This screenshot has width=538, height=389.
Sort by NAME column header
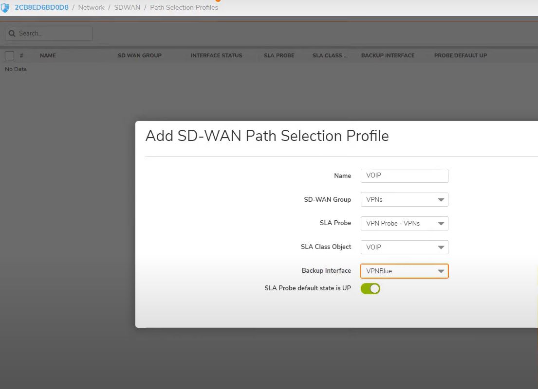tap(48, 55)
